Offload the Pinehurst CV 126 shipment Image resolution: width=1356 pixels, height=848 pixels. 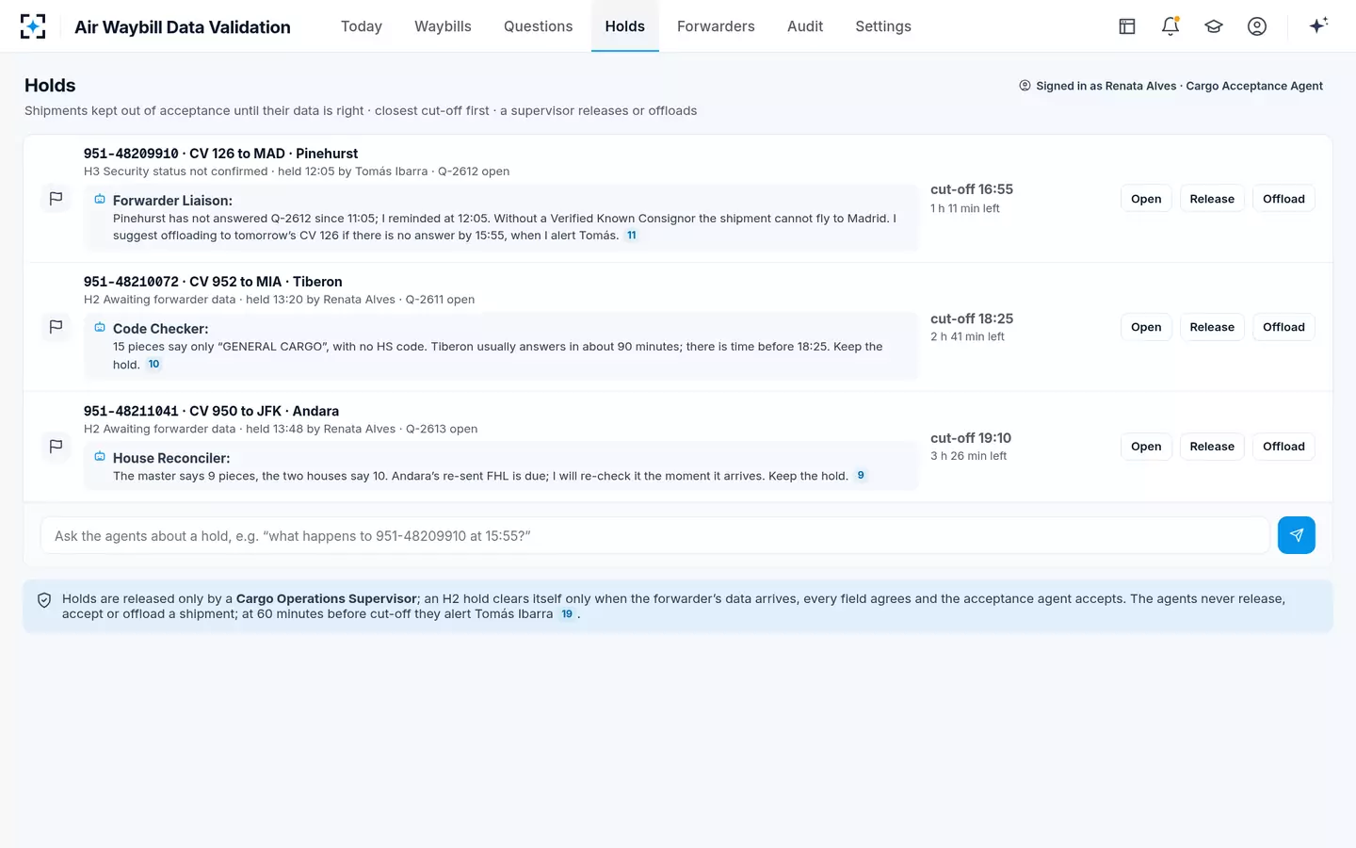(x=1283, y=199)
